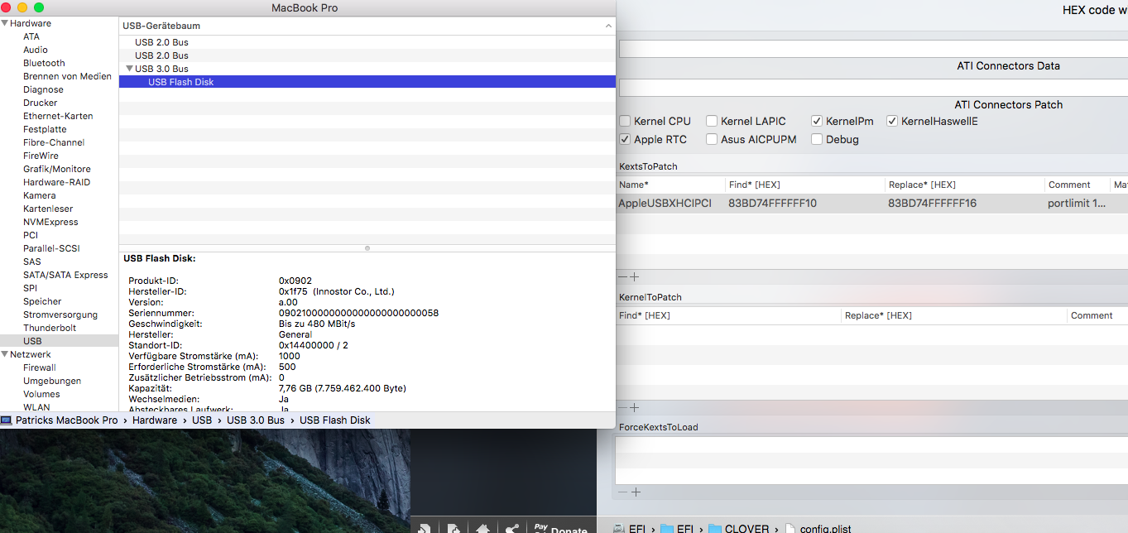Select Thunderbolt in the sidebar
Viewport: 1128px width, 533px height.
click(50, 328)
